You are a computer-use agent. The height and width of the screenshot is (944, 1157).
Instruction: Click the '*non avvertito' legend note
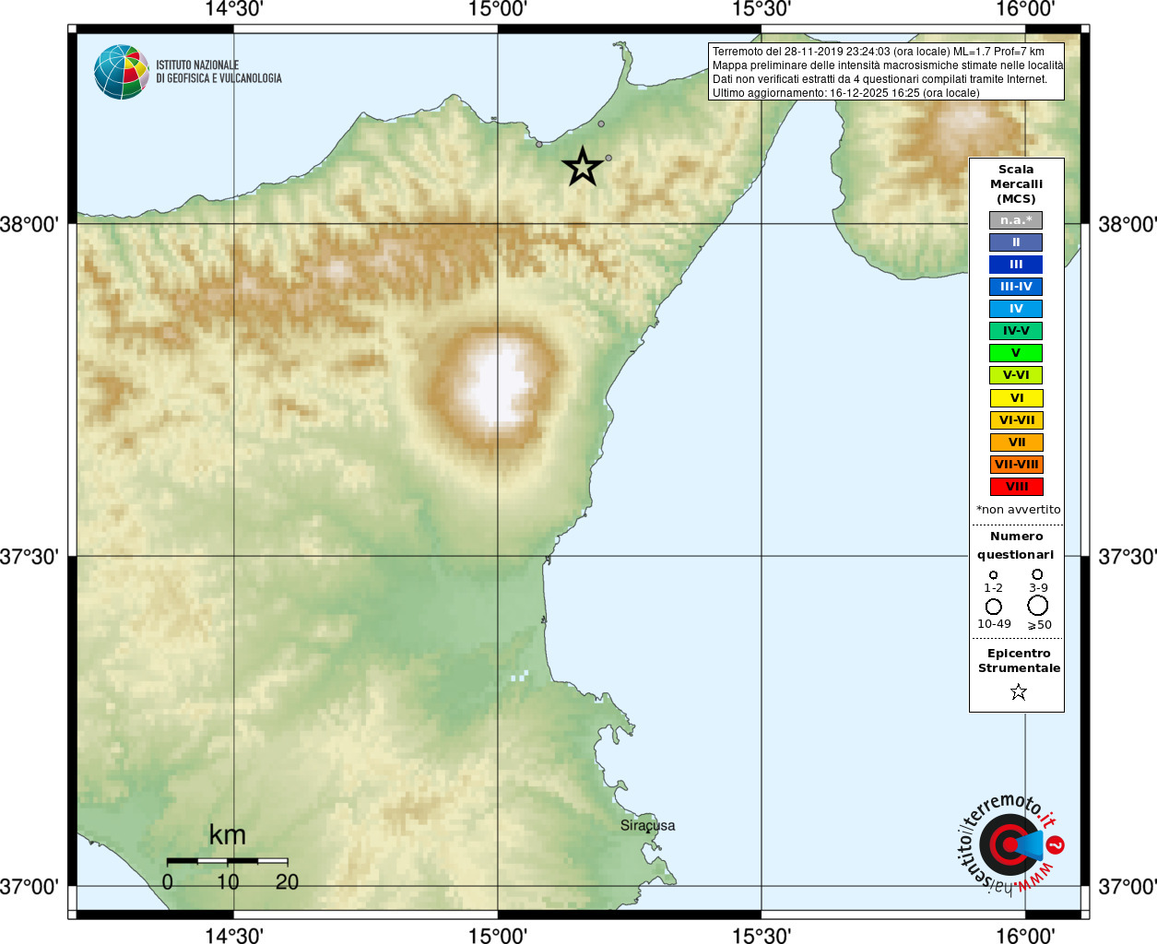(1018, 510)
